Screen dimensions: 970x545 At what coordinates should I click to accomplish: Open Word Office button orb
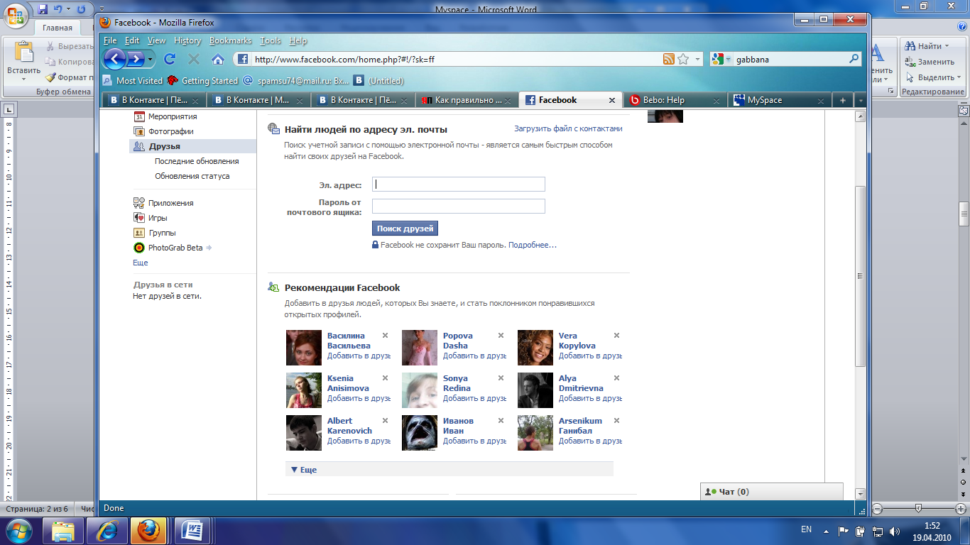point(14,14)
